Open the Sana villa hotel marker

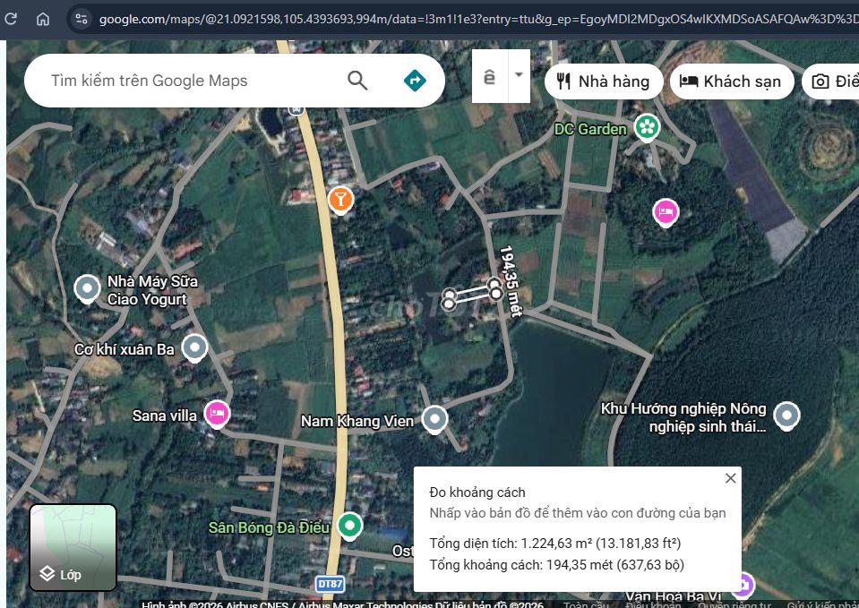[x=217, y=414]
